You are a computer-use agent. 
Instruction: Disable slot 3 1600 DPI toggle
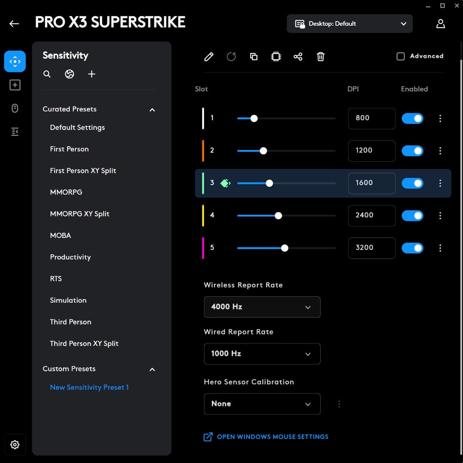pyautogui.click(x=412, y=183)
